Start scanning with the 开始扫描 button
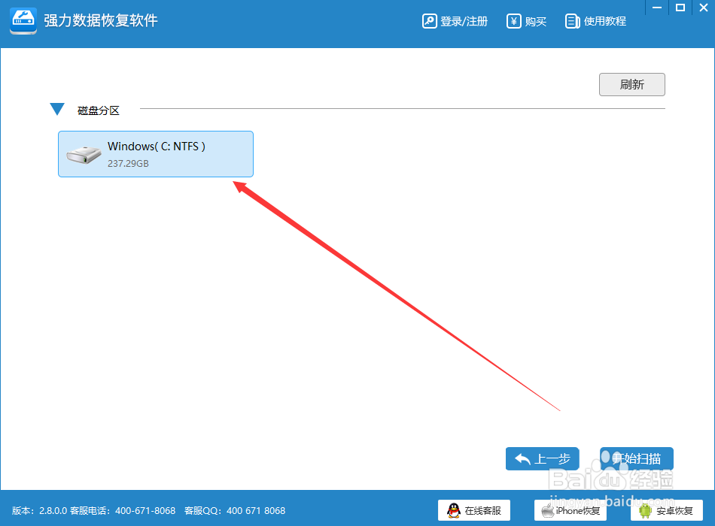The image size is (715, 526). point(637,458)
